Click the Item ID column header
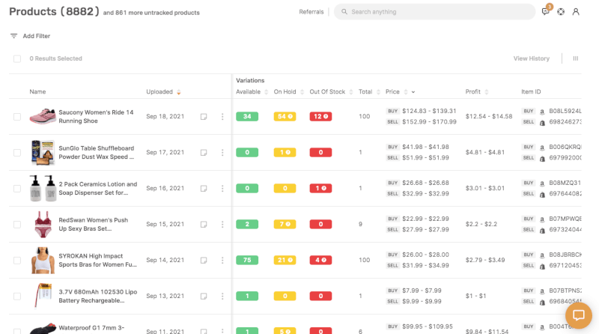 click(x=531, y=92)
